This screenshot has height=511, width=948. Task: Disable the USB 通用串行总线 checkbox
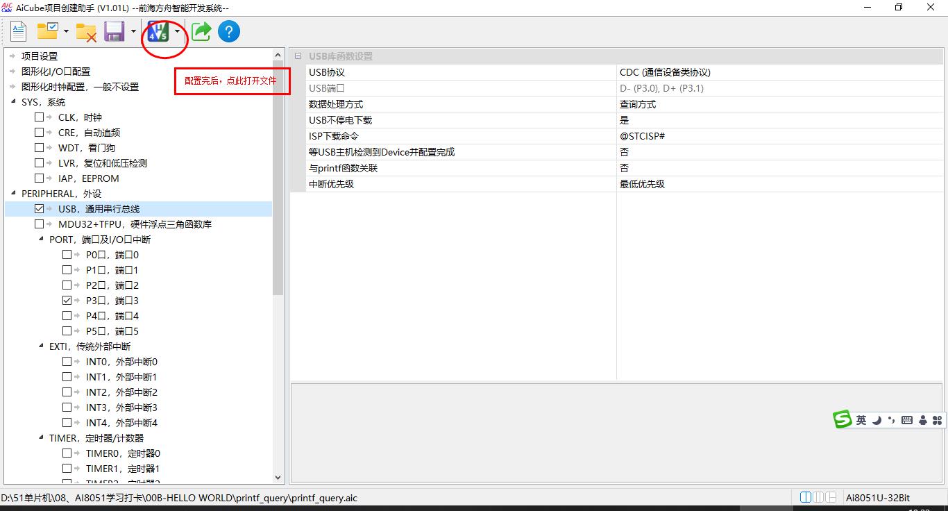click(40, 208)
